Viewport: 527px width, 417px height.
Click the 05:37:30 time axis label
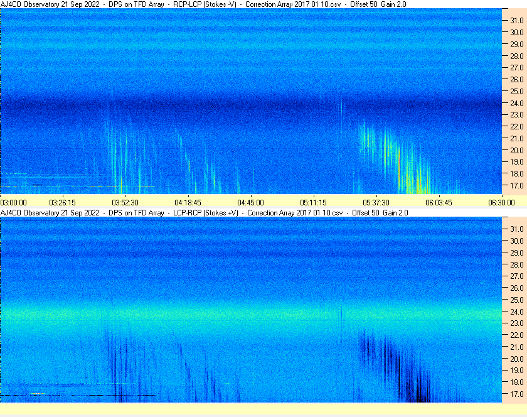click(x=376, y=203)
